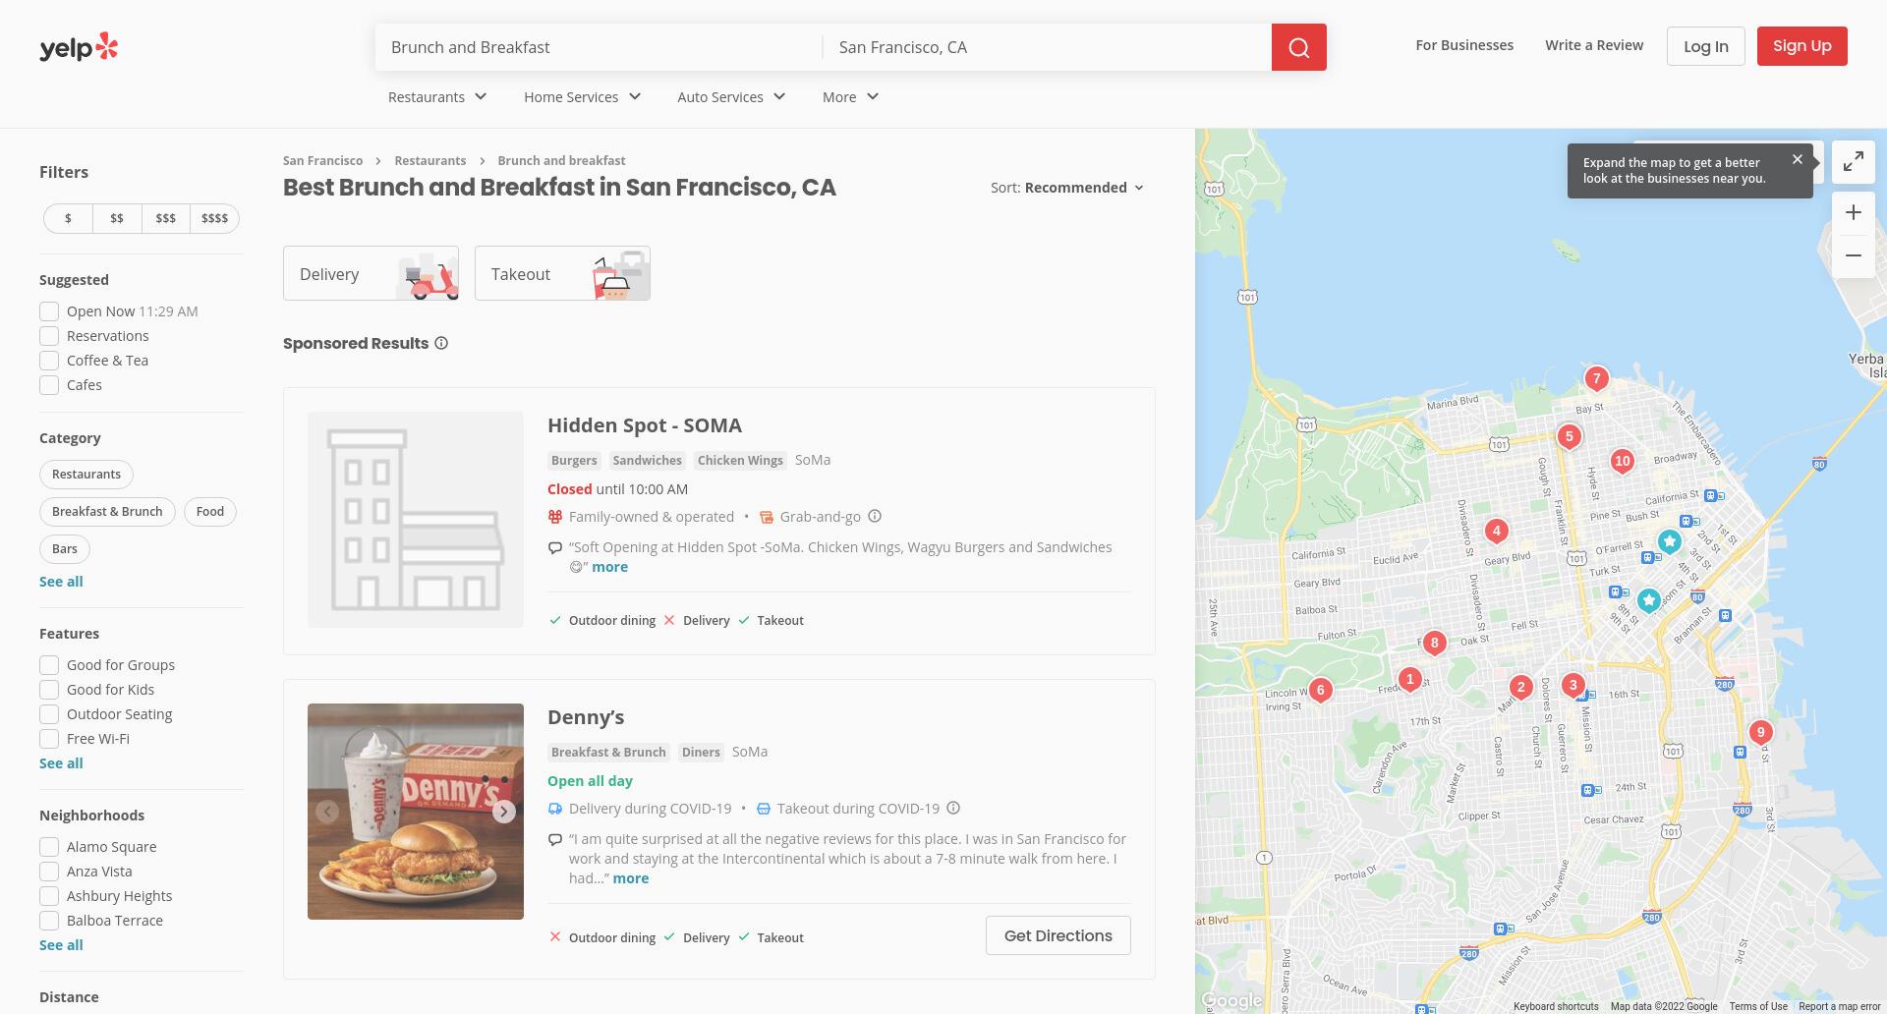
Task: Expand See all under Features
Action: [61, 763]
